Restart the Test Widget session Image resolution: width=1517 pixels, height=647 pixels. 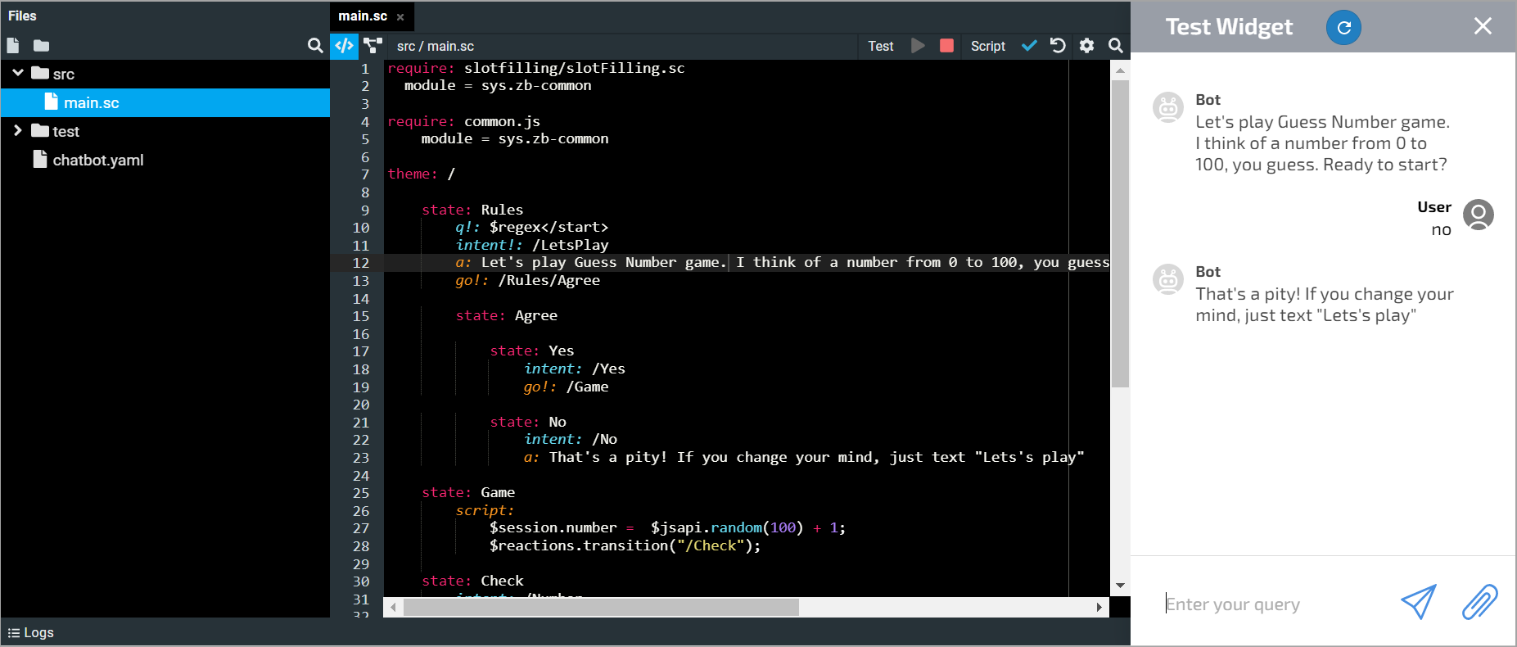[x=1343, y=27]
